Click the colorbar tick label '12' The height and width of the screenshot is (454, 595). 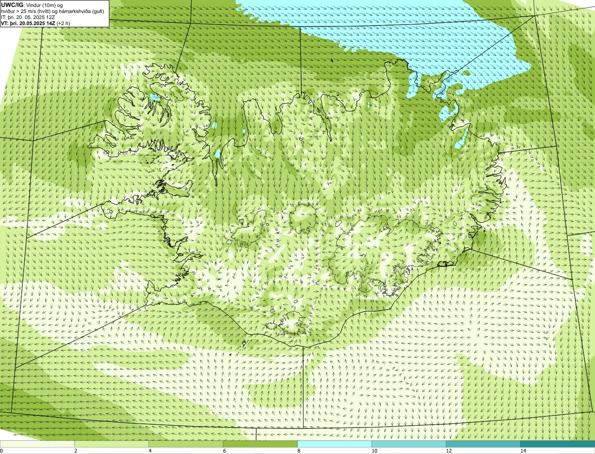449,451
